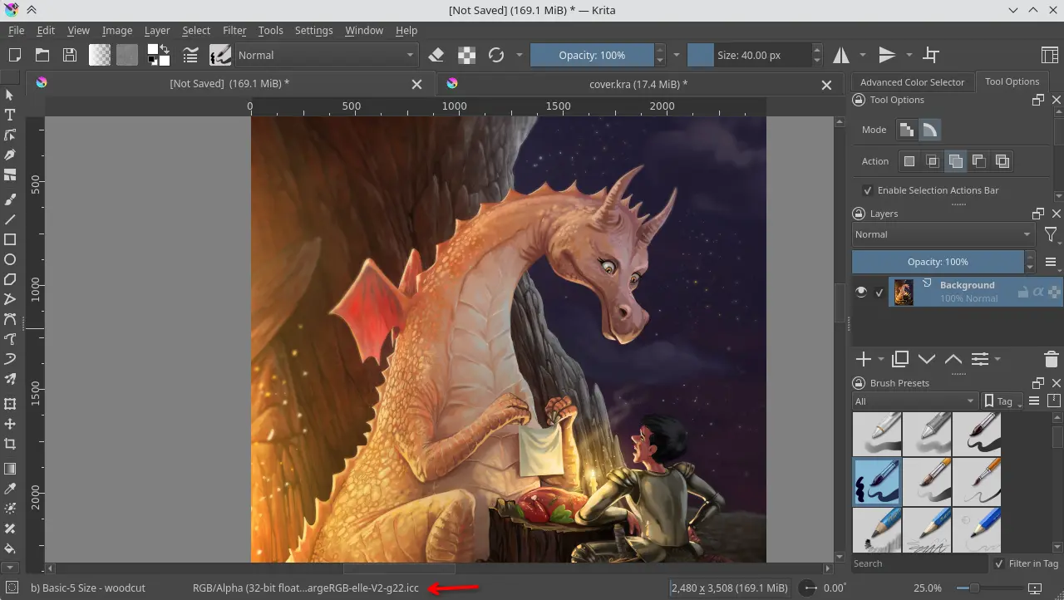
Task: Toggle horizontal mirror tool
Action: pos(841,55)
